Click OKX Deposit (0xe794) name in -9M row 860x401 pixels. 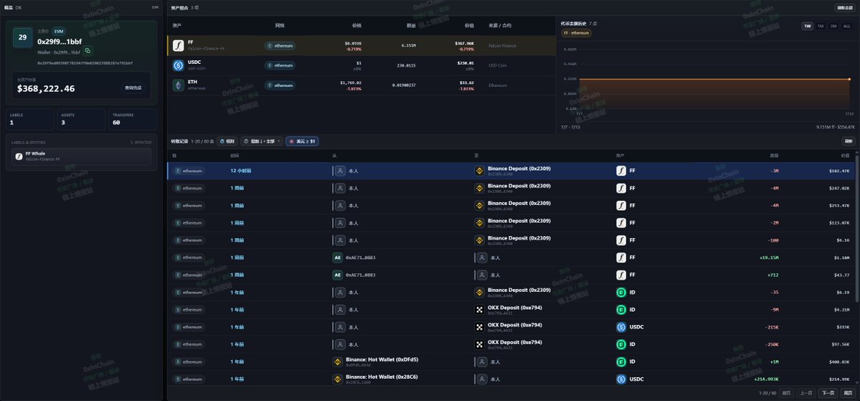click(x=515, y=307)
